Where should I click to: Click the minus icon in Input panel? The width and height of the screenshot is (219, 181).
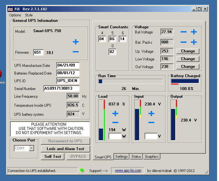151,122
